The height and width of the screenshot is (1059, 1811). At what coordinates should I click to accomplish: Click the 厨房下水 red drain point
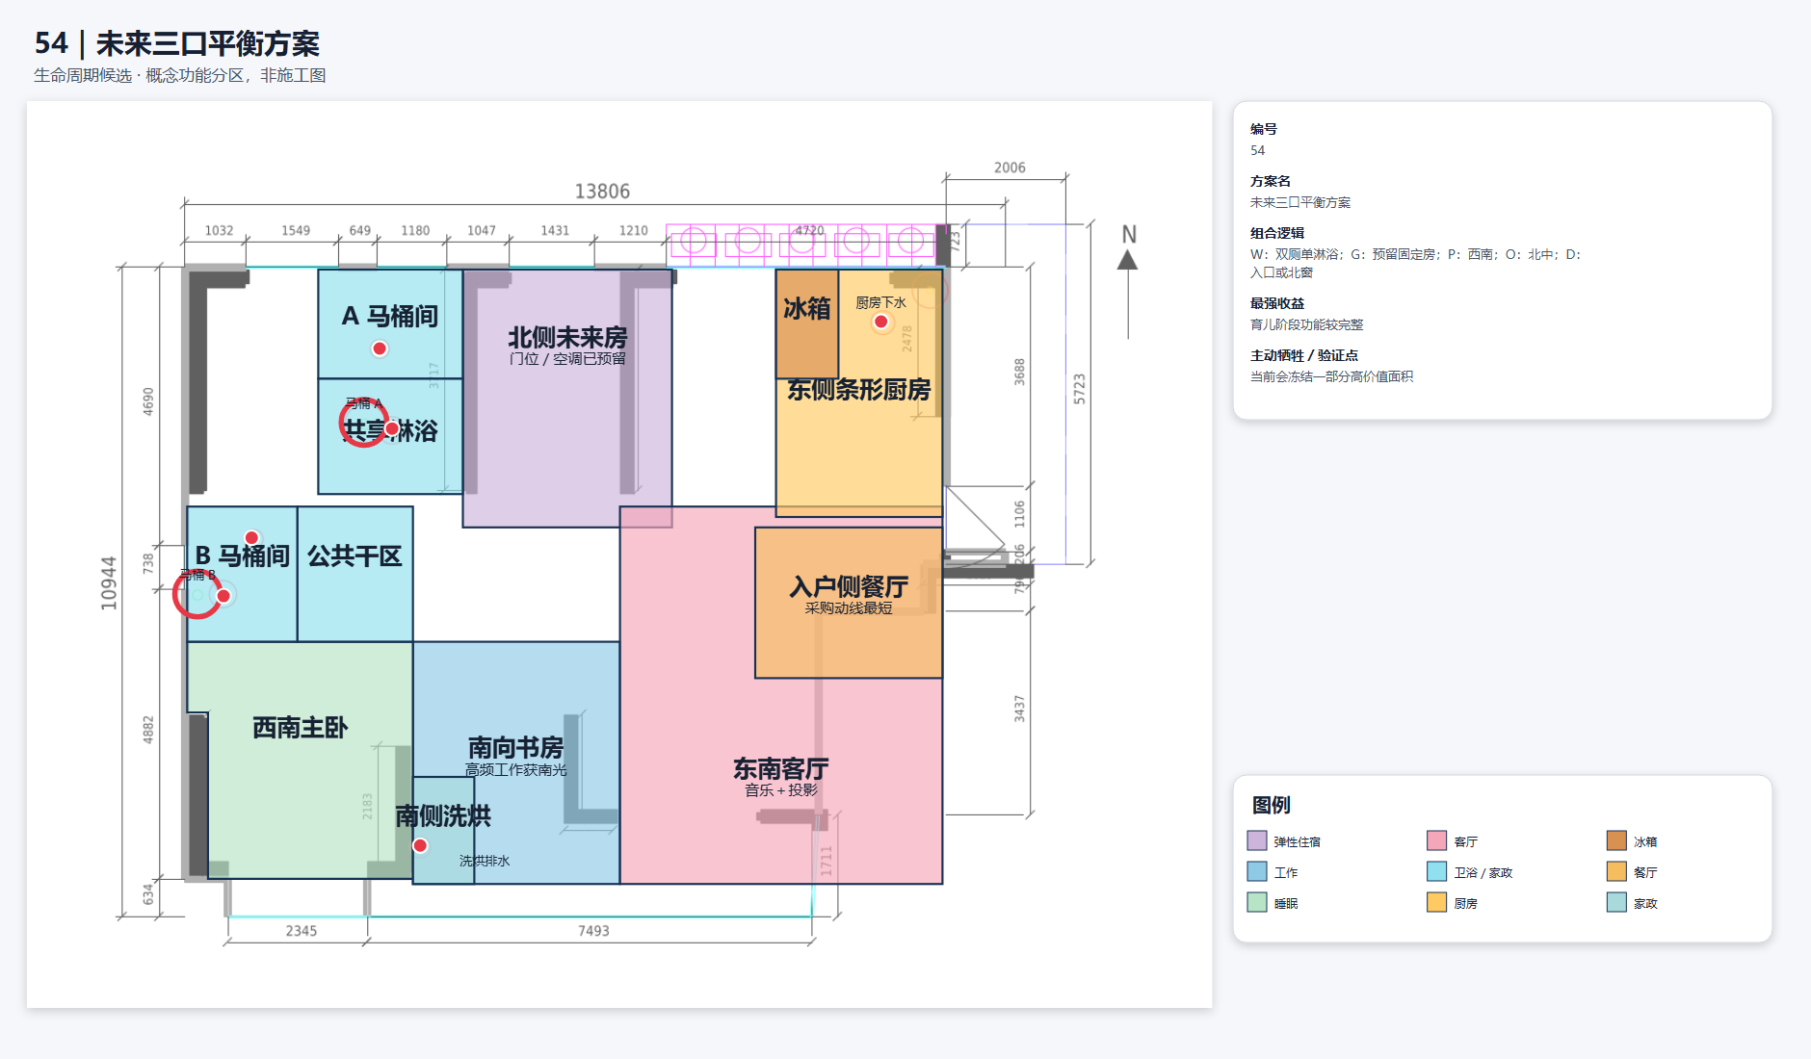pos(880,322)
